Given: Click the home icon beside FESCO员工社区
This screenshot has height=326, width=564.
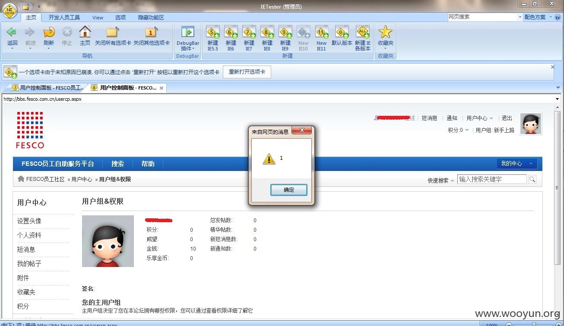Looking at the screenshot, I should point(21,179).
